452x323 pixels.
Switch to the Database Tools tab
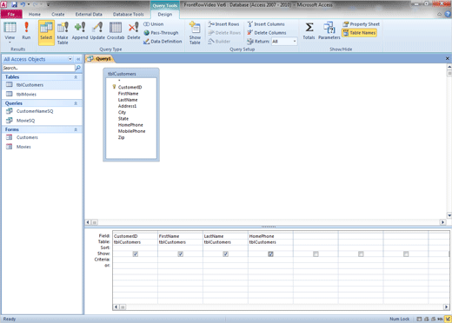coord(128,14)
